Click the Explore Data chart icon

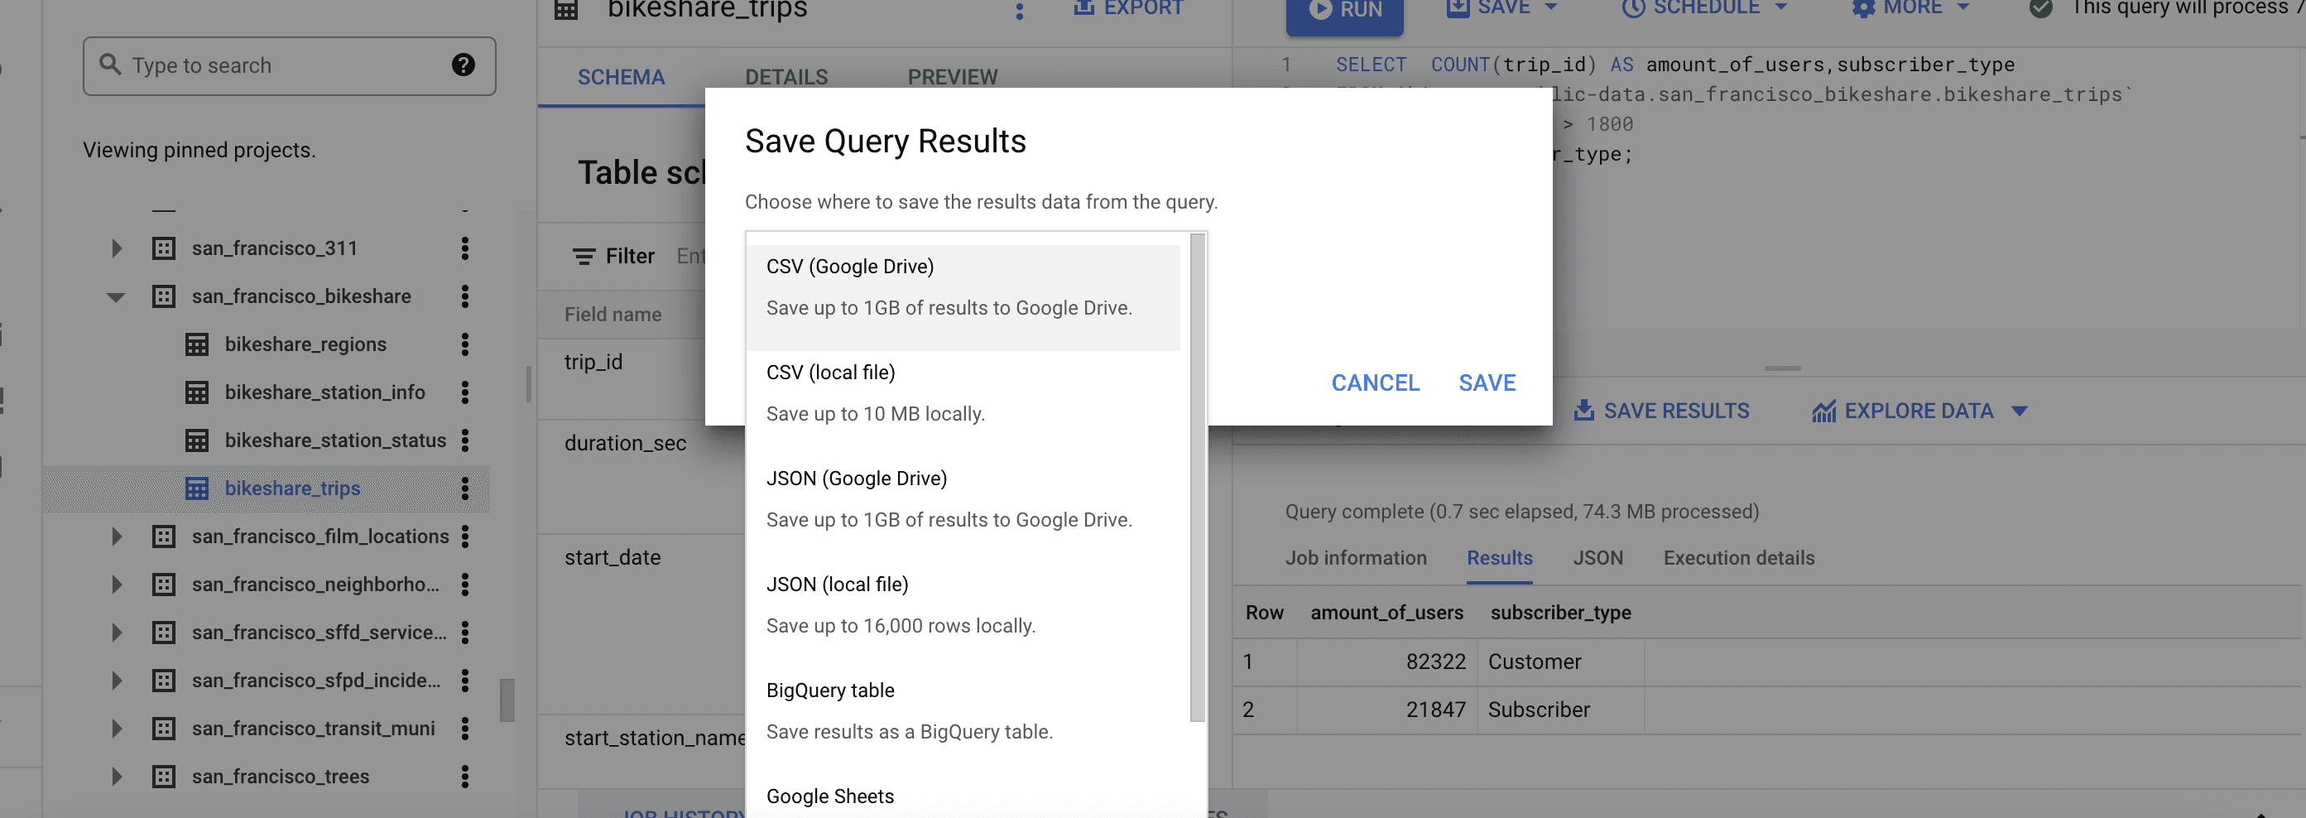coord(1823,411)
